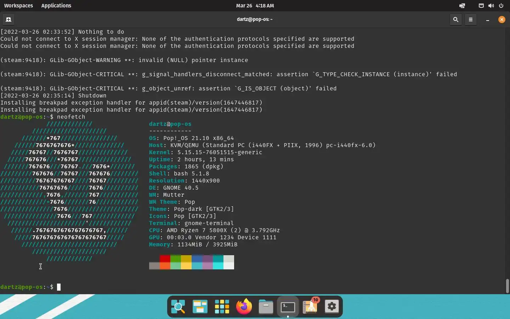Click the 'WM Theme: Pop' line
Viewport: 510px width, 319px height.
click(172, 202)
